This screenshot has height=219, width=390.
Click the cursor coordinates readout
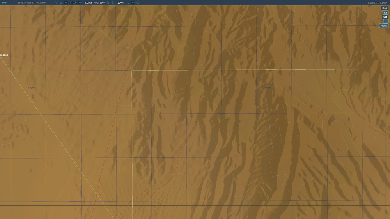[x=32, y=2]
